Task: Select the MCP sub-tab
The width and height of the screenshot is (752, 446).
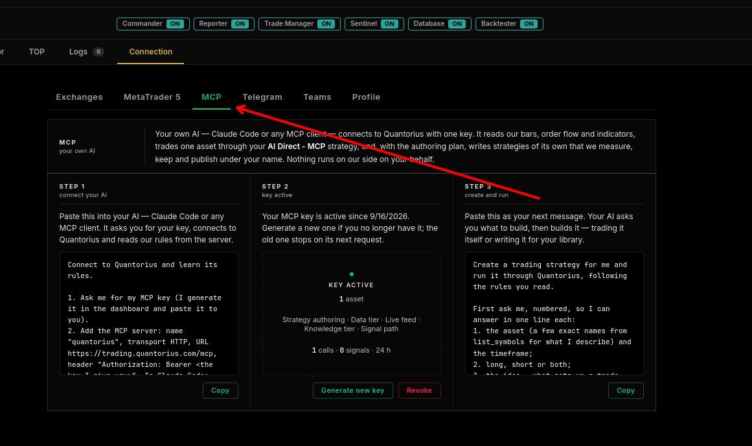Action: 212,97
